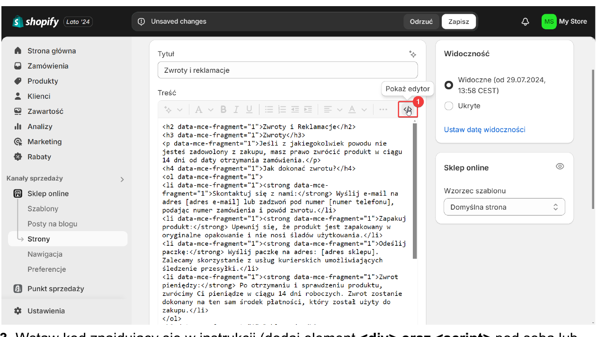Click the Ustaw datę widoczności link

[x=485, y=130]
